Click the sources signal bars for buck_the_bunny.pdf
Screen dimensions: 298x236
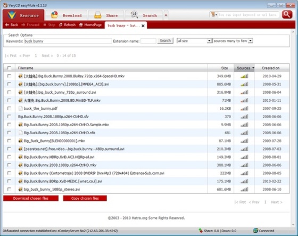244,109
